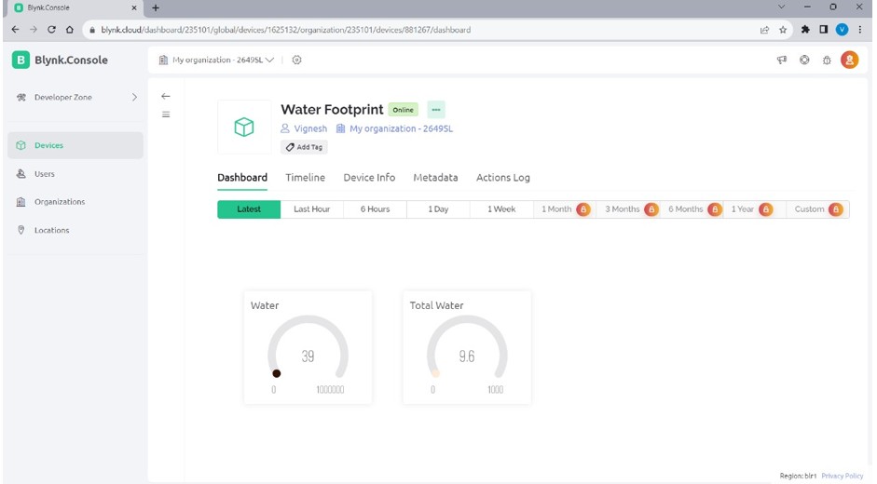
Task: Select the Last Hour time range
Action: (x=311, y=209)
